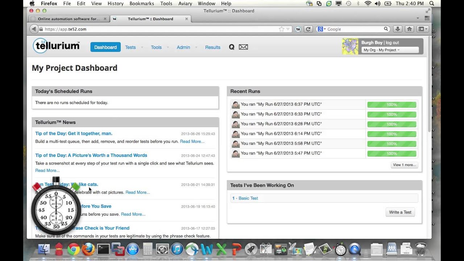Open the History menu
Image resolution: width=464 pixels, height=261 pixels.
(116, 3)
